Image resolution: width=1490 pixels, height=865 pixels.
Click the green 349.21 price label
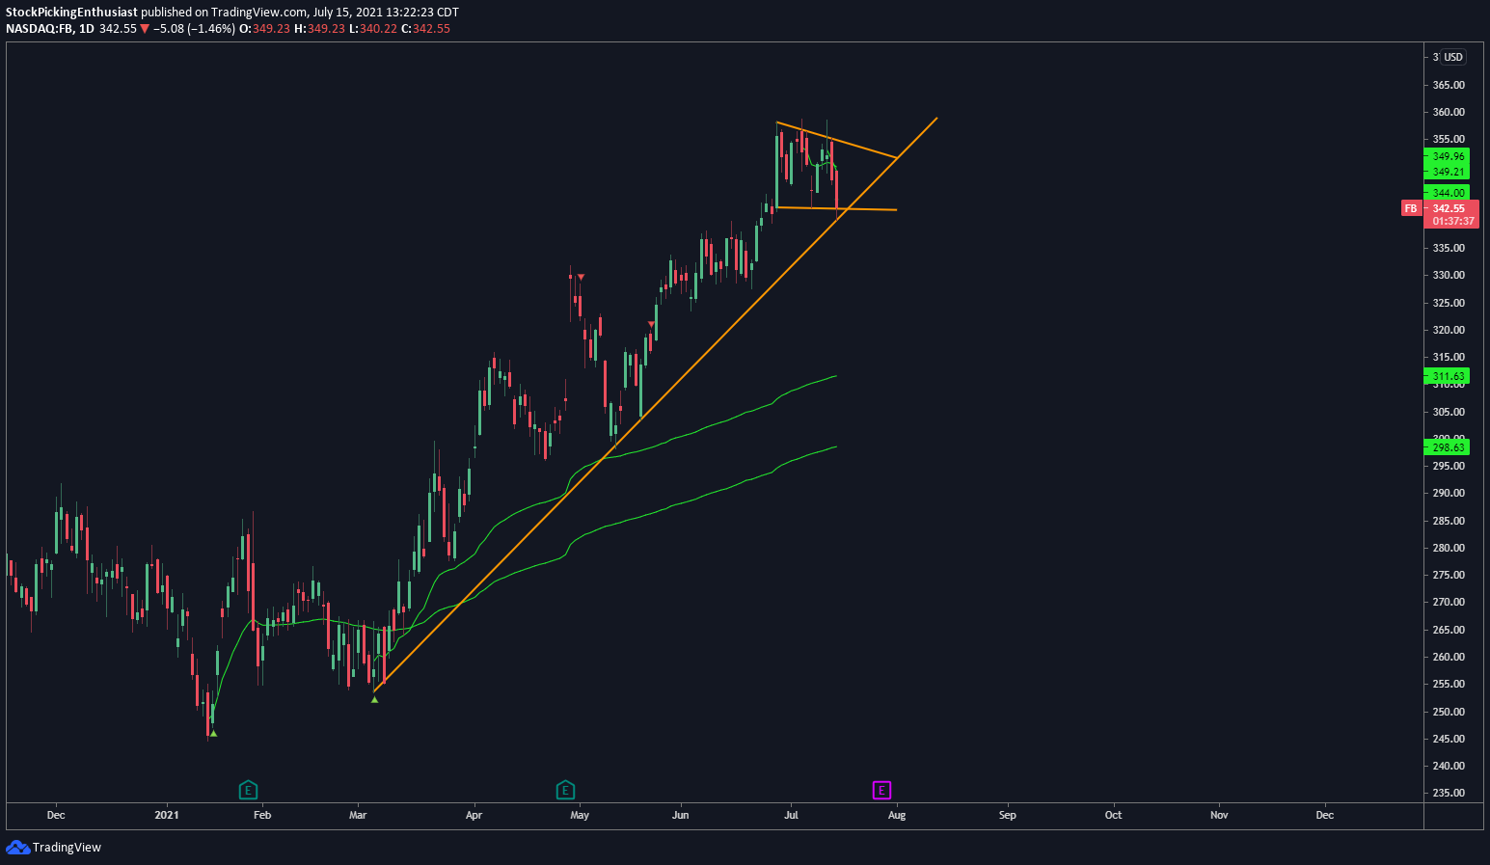[1449, 172]
